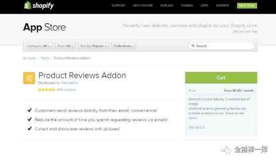The height and width of the screenshot is (161, 276).
Task: Click the Product Reviews Addon breadcrumb text
Action: [x=72, y=58]
